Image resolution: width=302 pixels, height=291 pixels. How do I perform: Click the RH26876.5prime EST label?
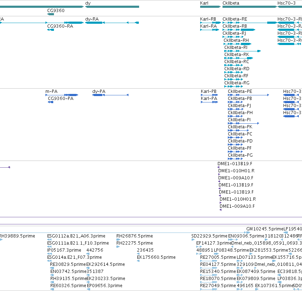click(134, 236)
